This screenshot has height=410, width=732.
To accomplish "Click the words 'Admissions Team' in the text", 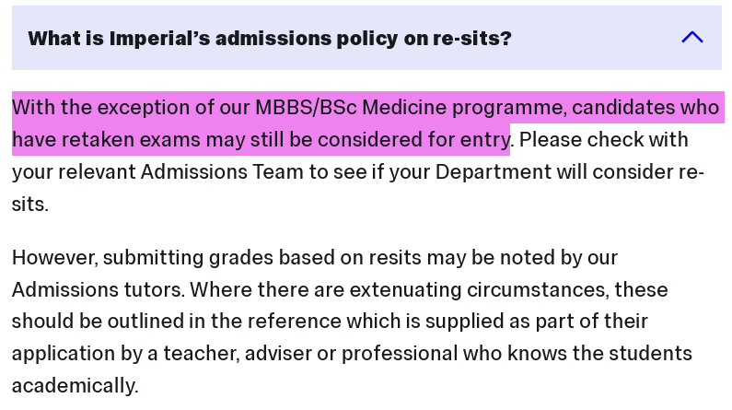I will (x=222, y=172).
